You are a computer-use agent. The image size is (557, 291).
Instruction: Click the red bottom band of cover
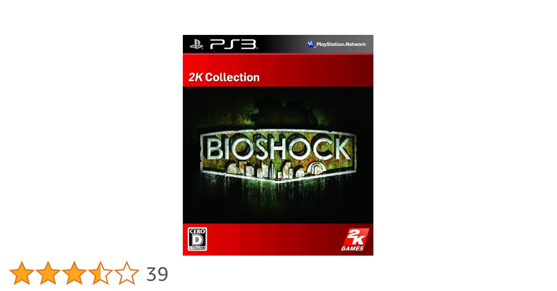pos(278,239)
